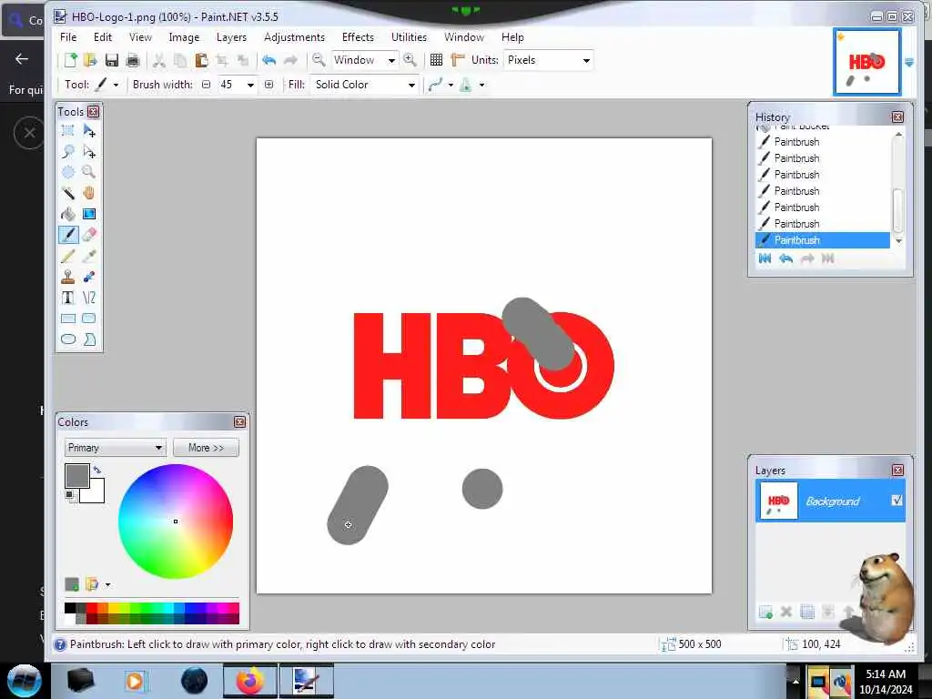Viewport: 932px width, 699px height.
Task: Click the HBO image thumbnail at top right
Action: pos(866,62)
